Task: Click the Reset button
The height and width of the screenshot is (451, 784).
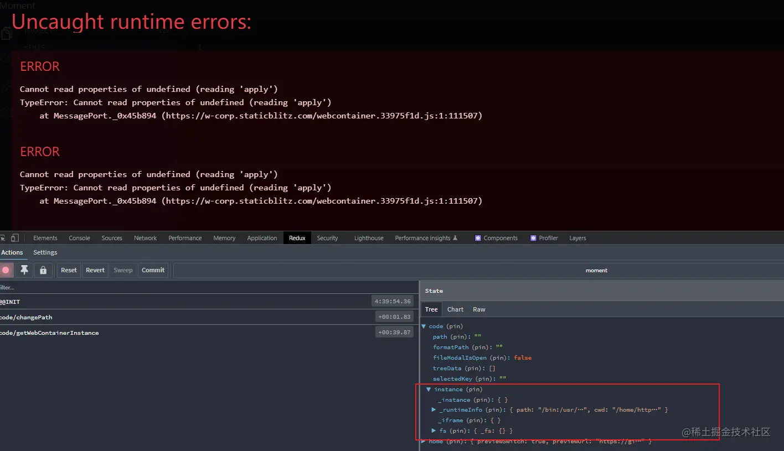Action: tap(69, 270)
